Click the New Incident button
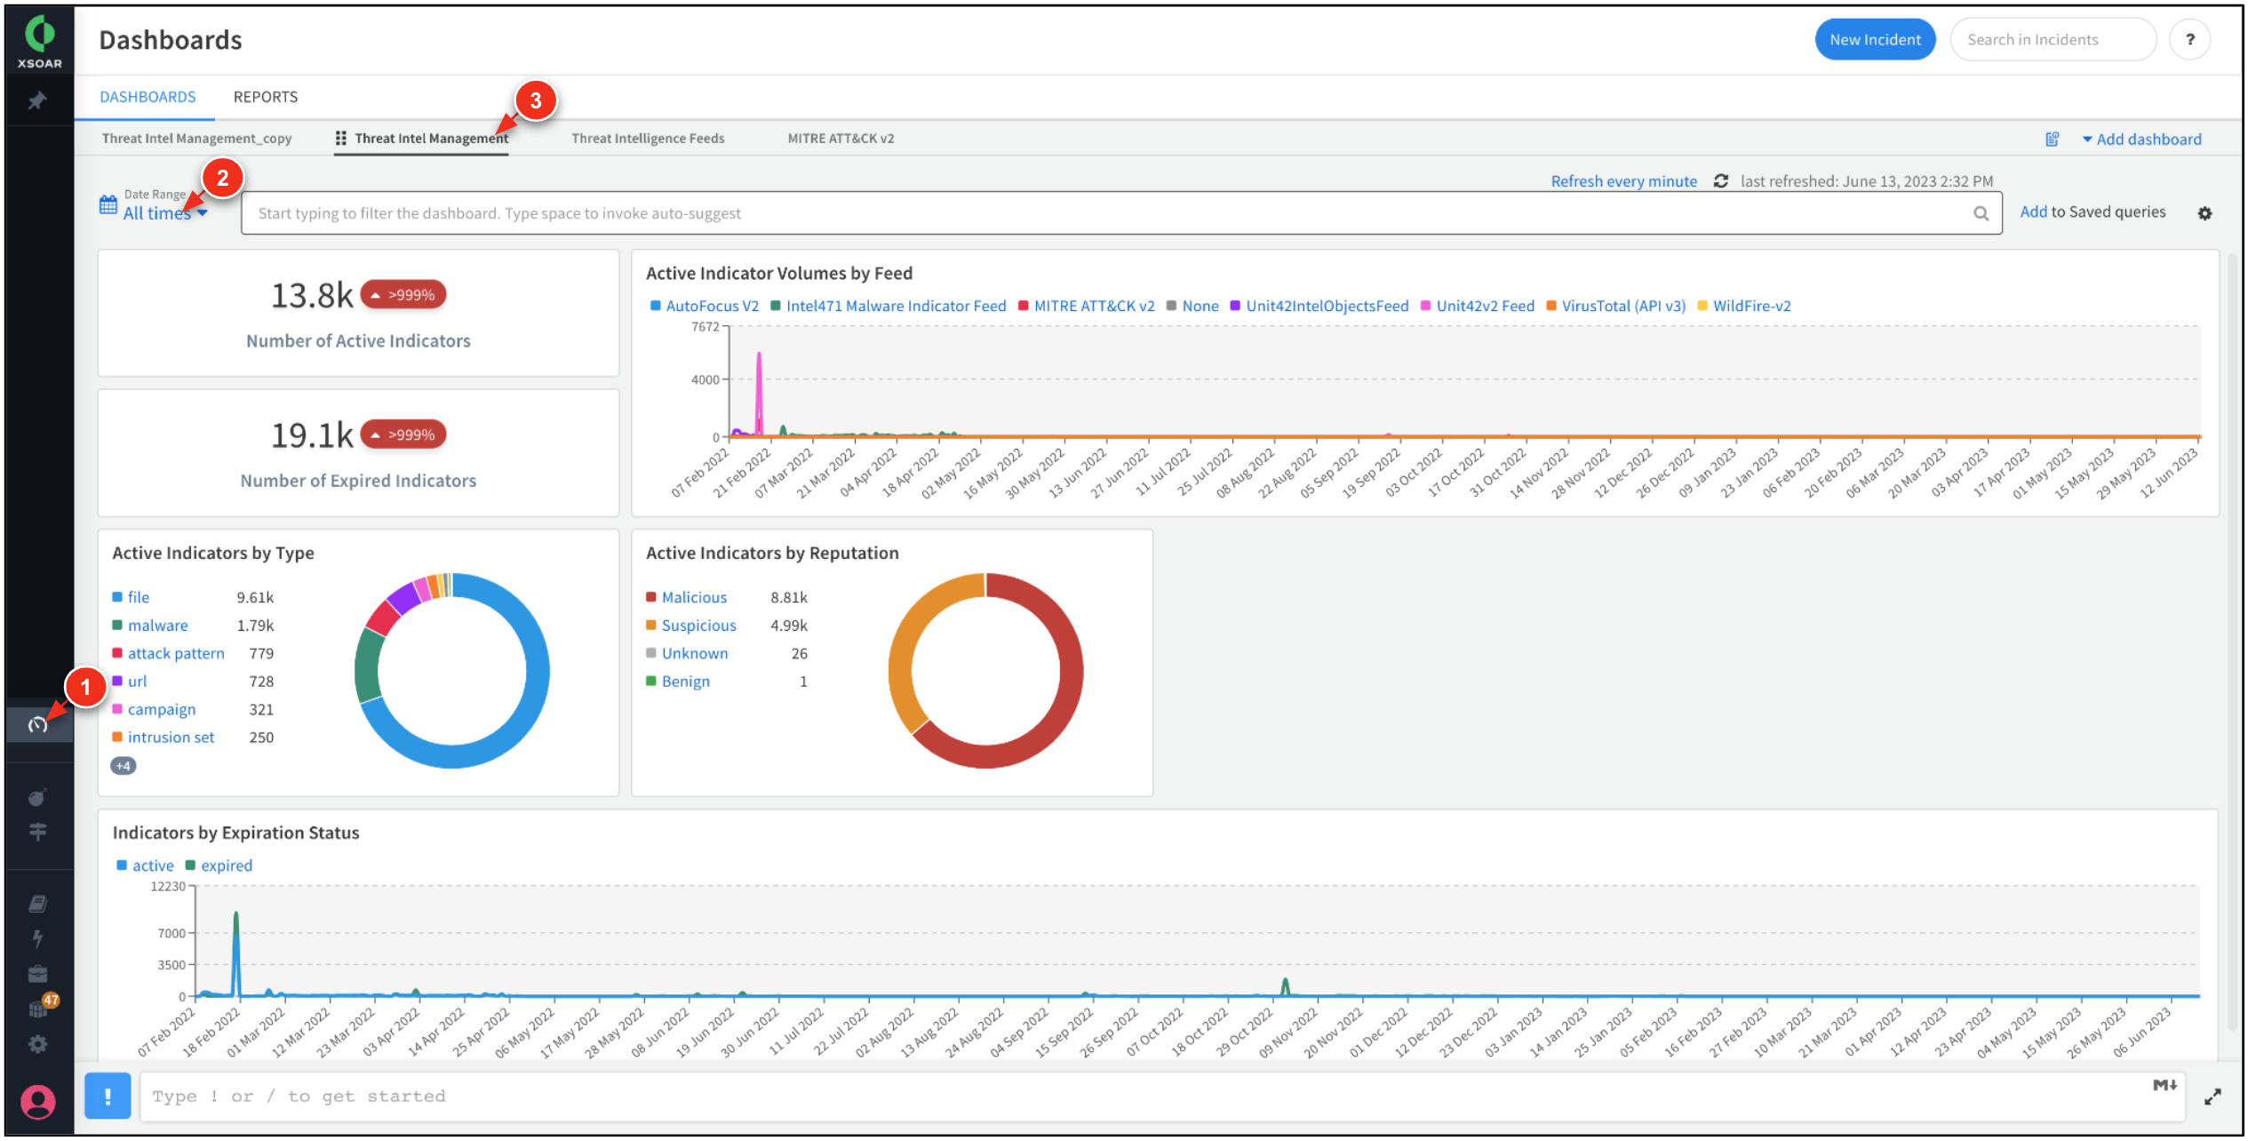The image size is (2248, 1141). click(1875, 40)
